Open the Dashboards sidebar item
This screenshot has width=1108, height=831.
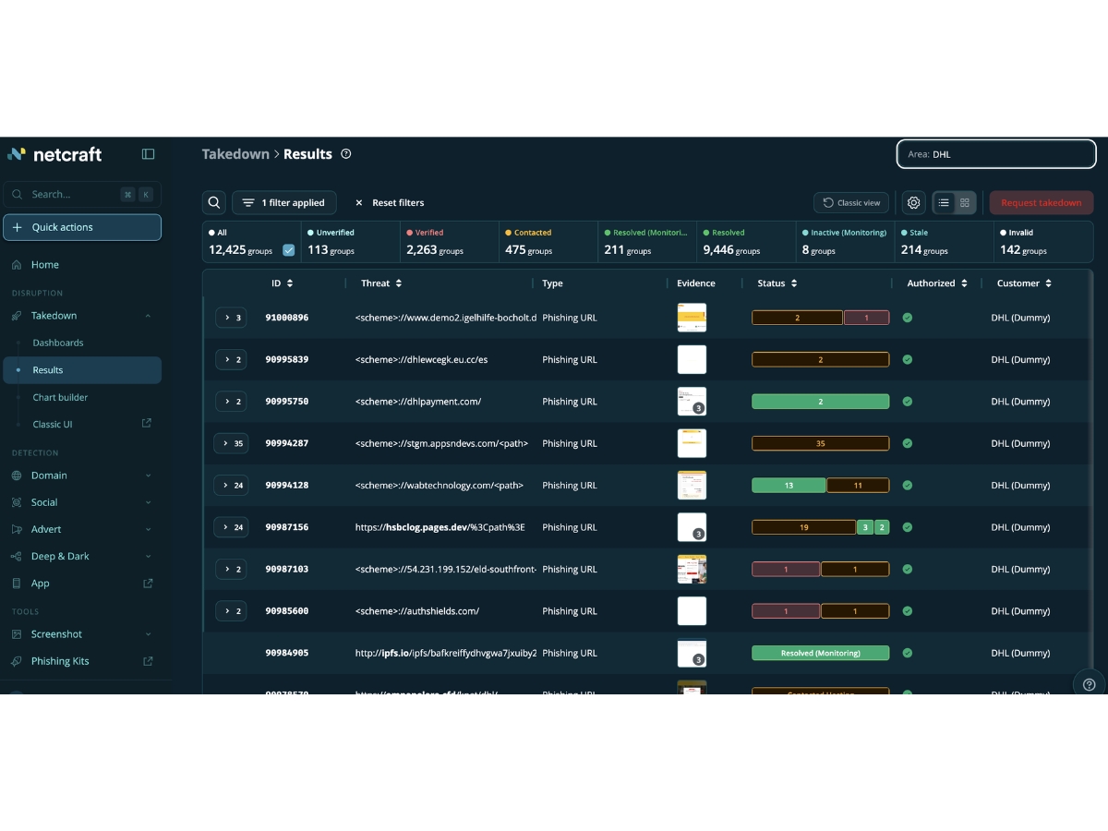coord(58,343)
